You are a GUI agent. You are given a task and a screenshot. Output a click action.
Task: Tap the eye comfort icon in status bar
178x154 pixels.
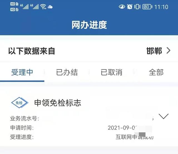[x=122, y=7]
